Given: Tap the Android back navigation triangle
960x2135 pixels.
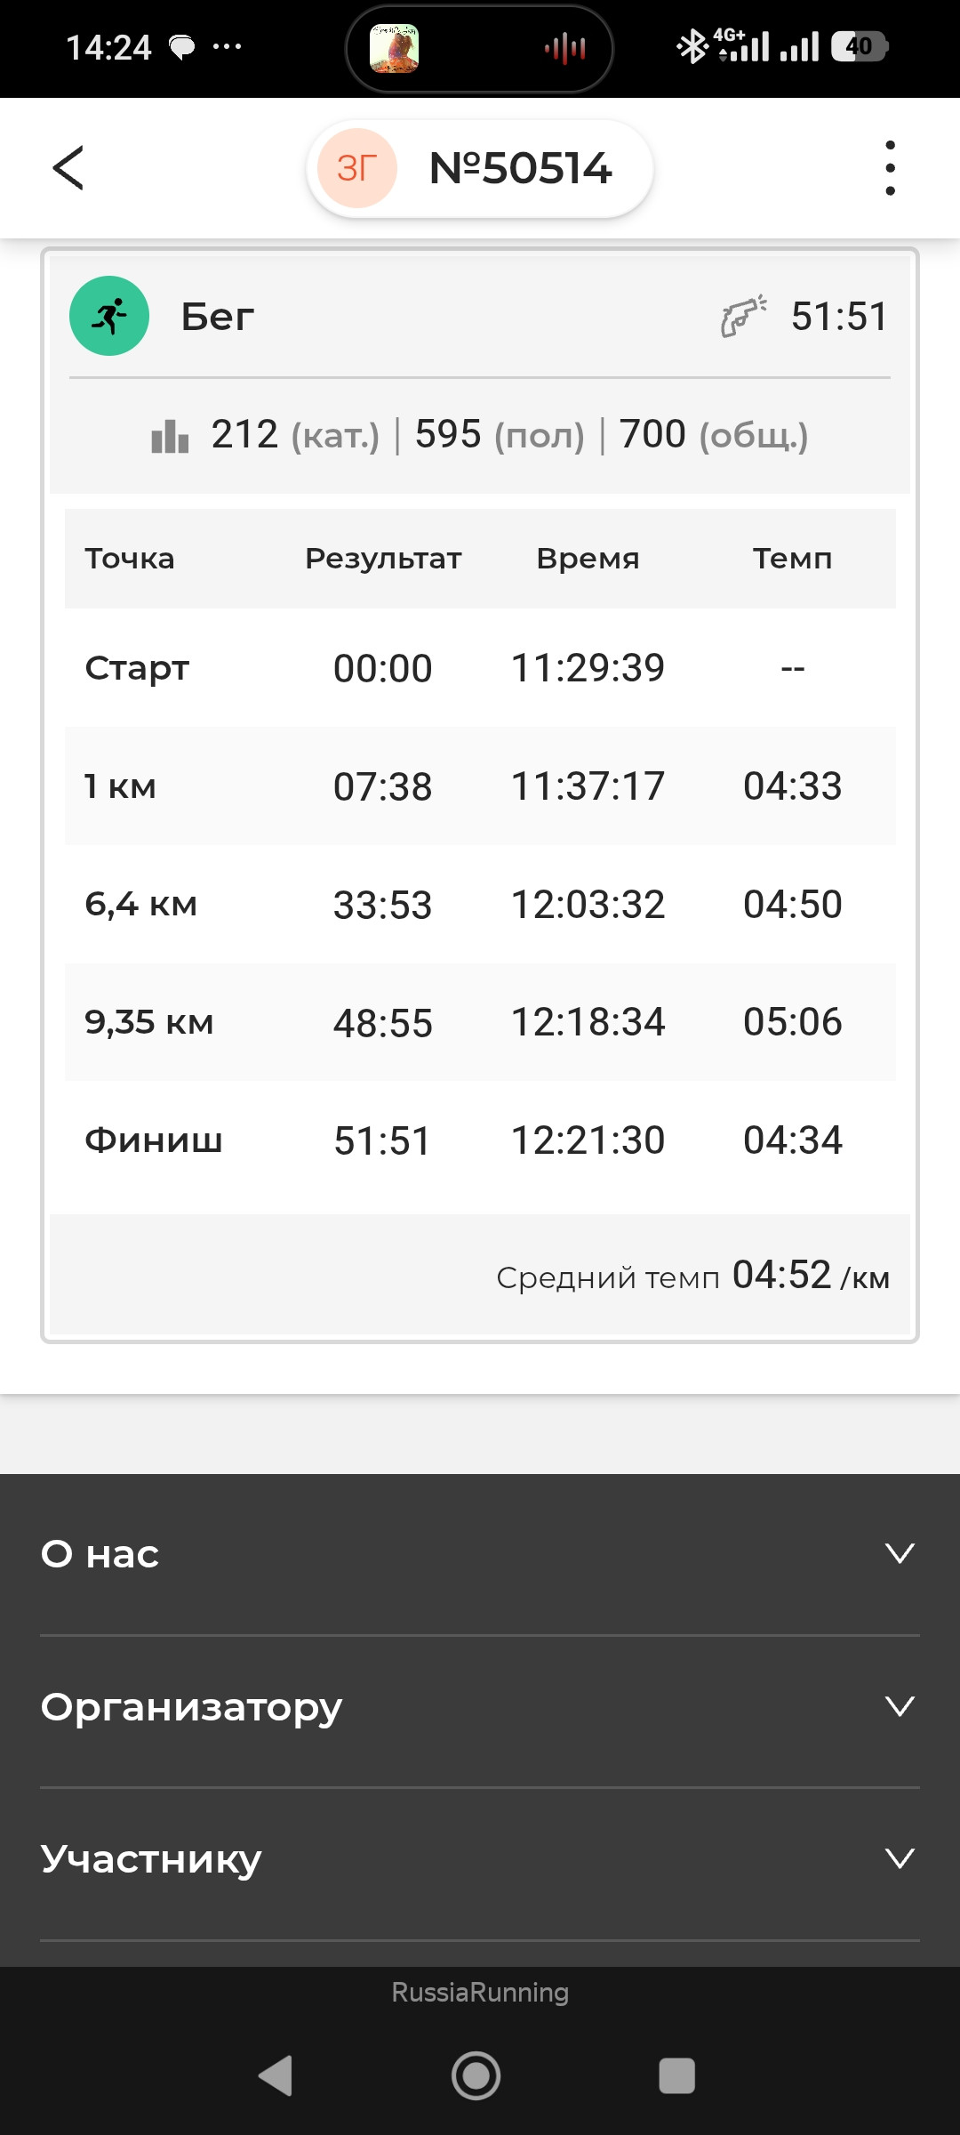Looking at the screenshot, I should coord(276,2075).
